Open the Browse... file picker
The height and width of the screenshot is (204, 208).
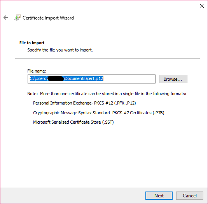click(173, 79)
